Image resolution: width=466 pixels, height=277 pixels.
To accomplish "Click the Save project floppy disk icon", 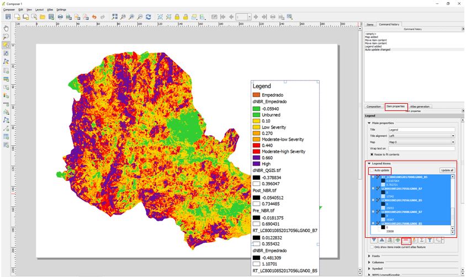I will (8, 17).
